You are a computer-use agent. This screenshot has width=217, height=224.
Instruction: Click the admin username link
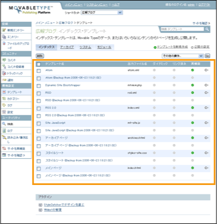pos(191,5)
